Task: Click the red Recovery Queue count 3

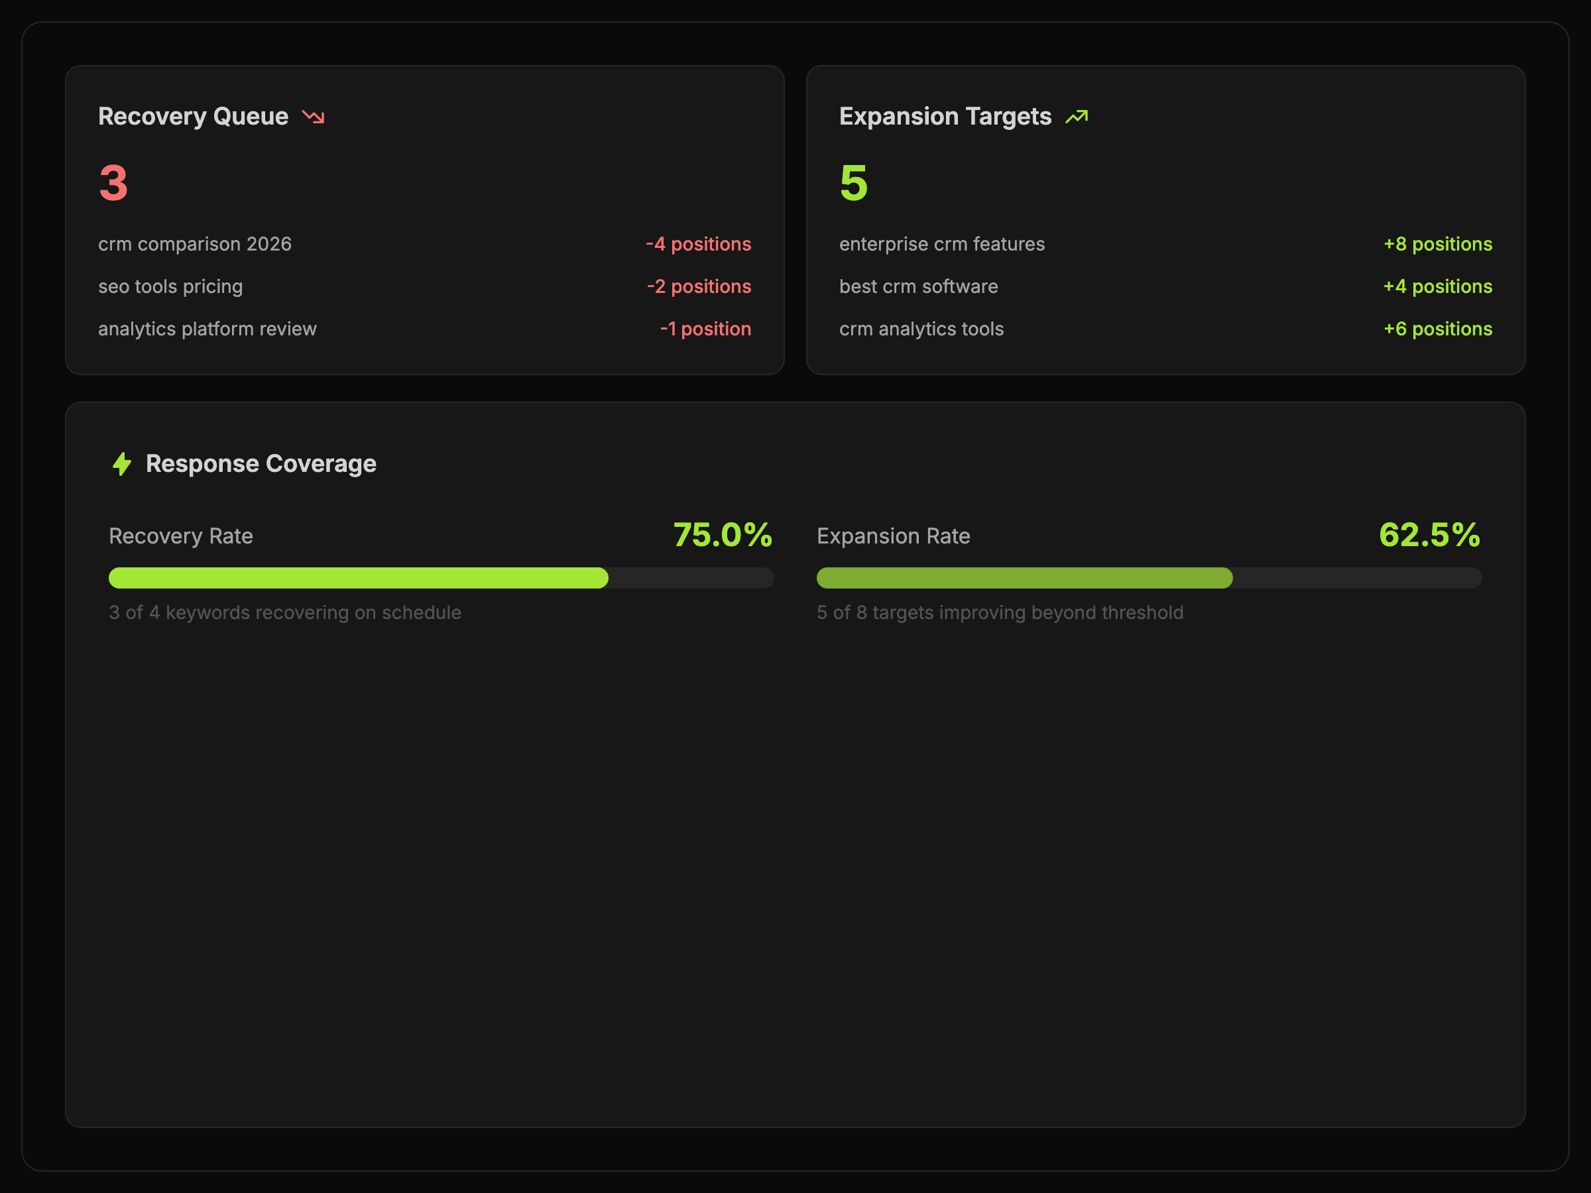Action: pos(113,183)
